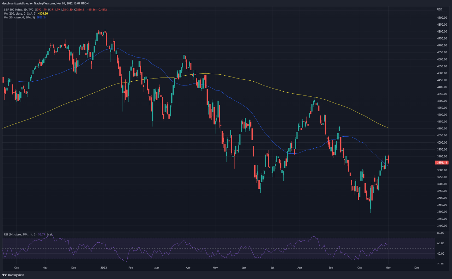Click the 4000.00 price axis label
Screen dimensions: 452x279
pos(442,142)
